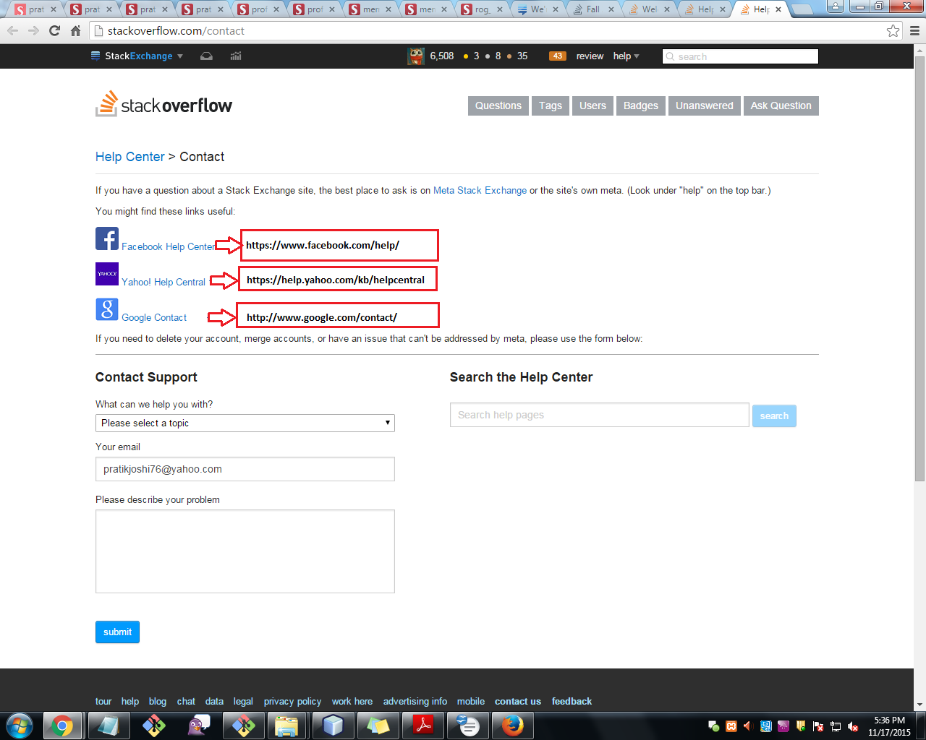The width and height of the screenshot is (926, 740).
Task: Click the top bar search box
Action: coord(740,56)
